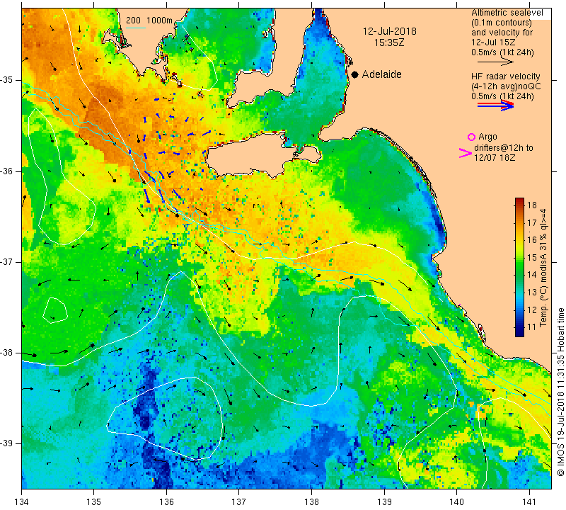Click the '(4-12h avg)noQC' legend line
Screen dimensions: 566x510
point(506,86)
